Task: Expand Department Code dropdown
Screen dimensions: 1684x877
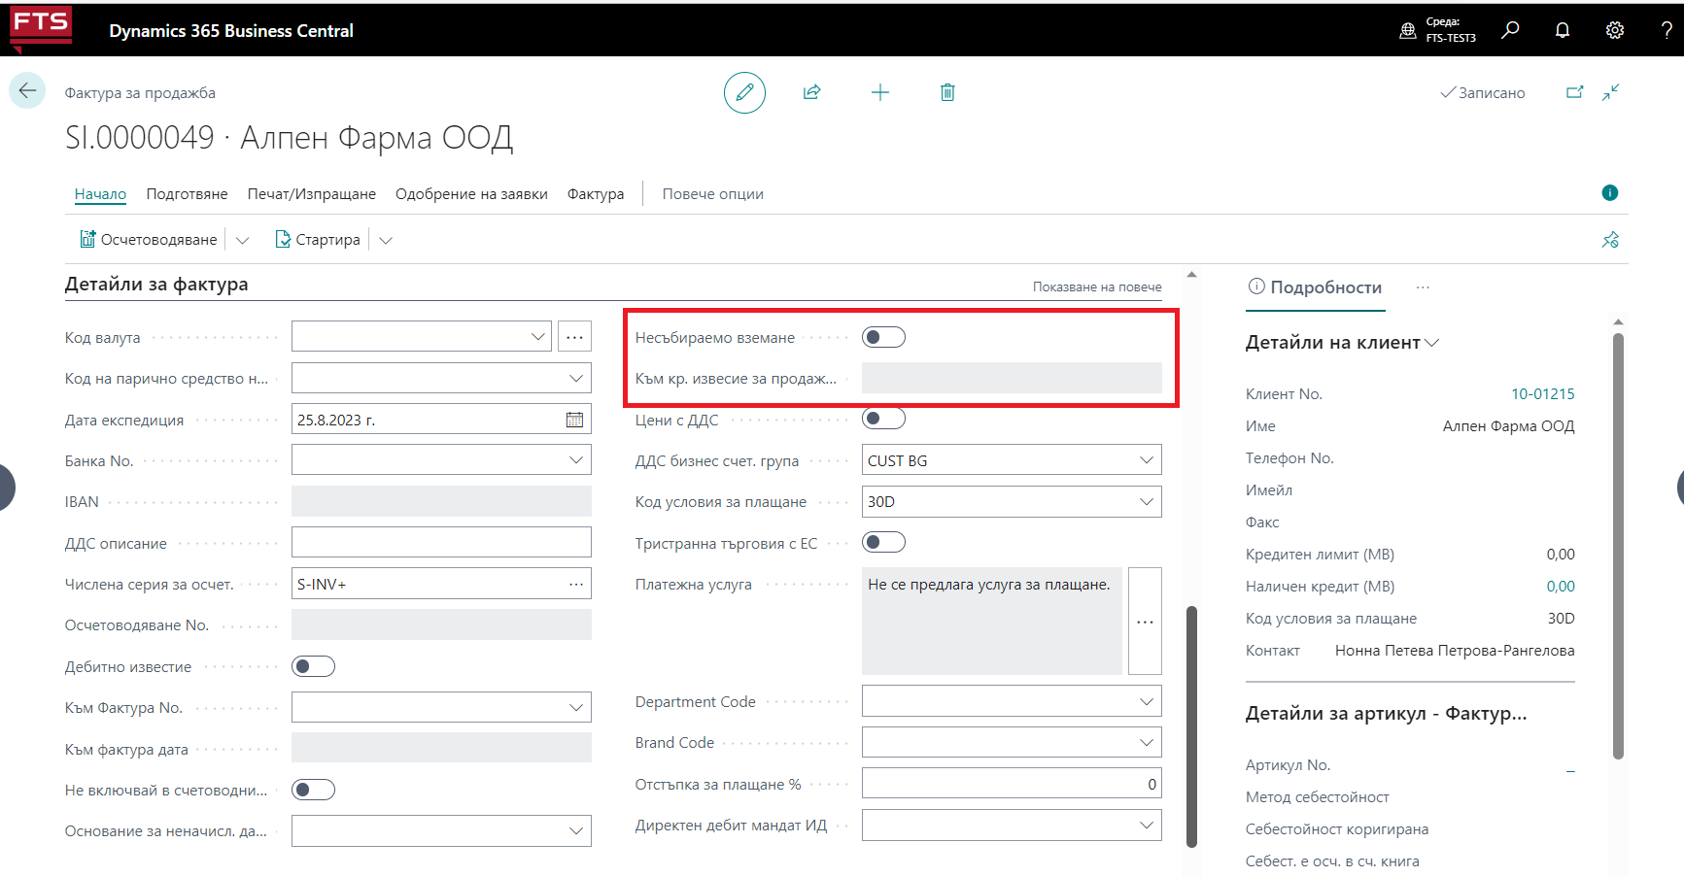Action: coord(1147,701)
